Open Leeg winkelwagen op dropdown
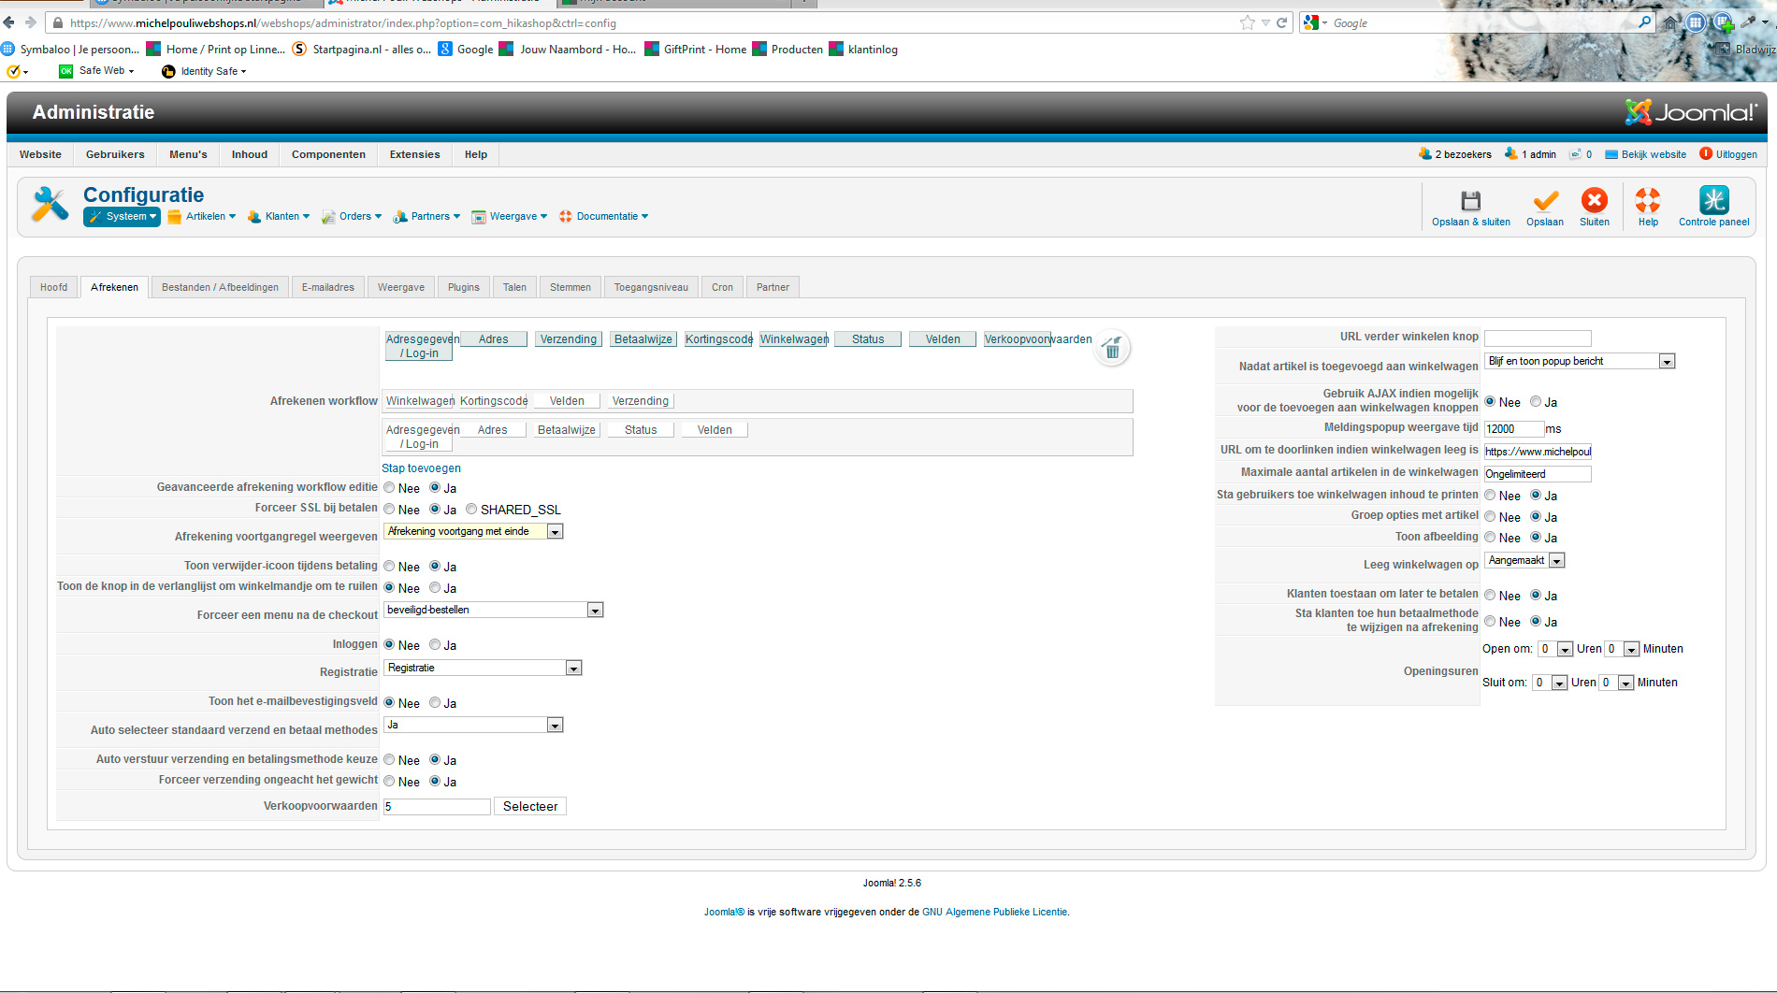 (x=1524, y=560)
